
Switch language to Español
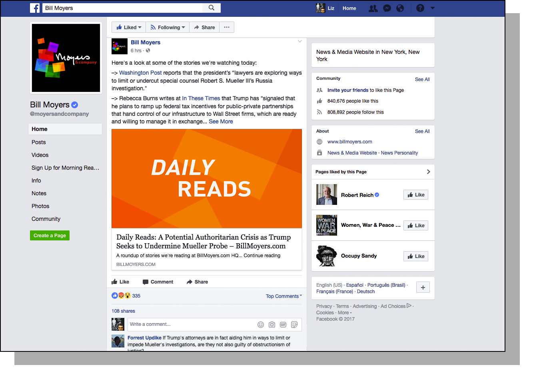[355, 285]
